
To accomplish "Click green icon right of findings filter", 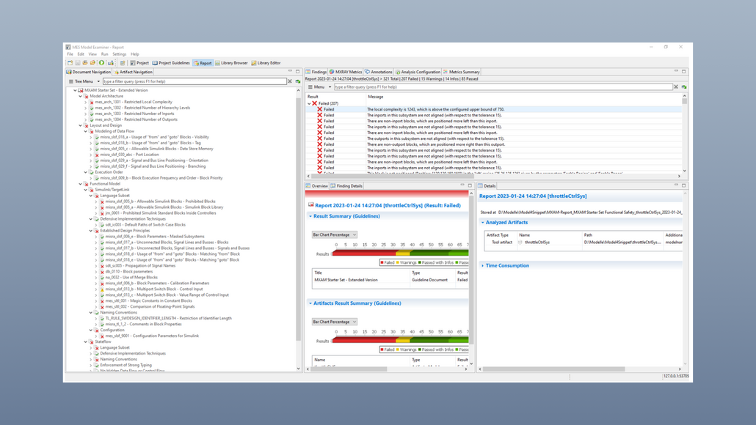I will tap(684, 87).
